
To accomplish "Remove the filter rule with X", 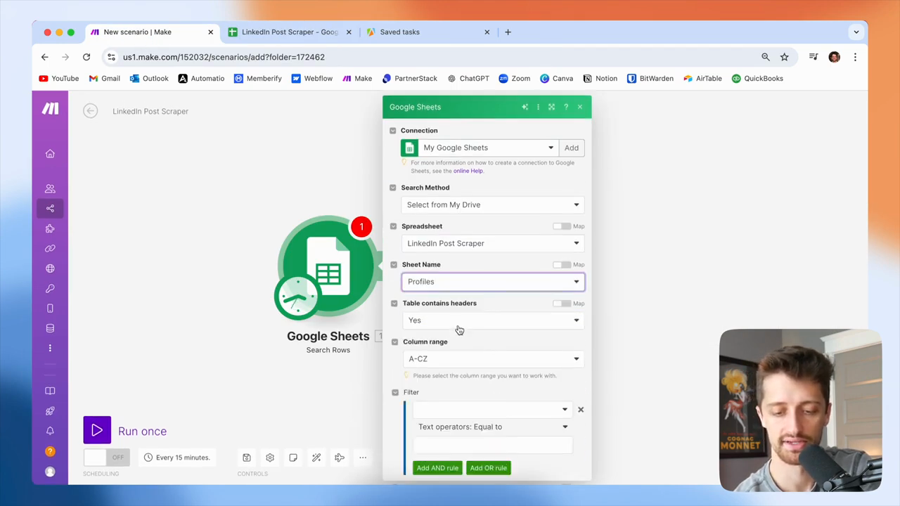I will [581, 410].
